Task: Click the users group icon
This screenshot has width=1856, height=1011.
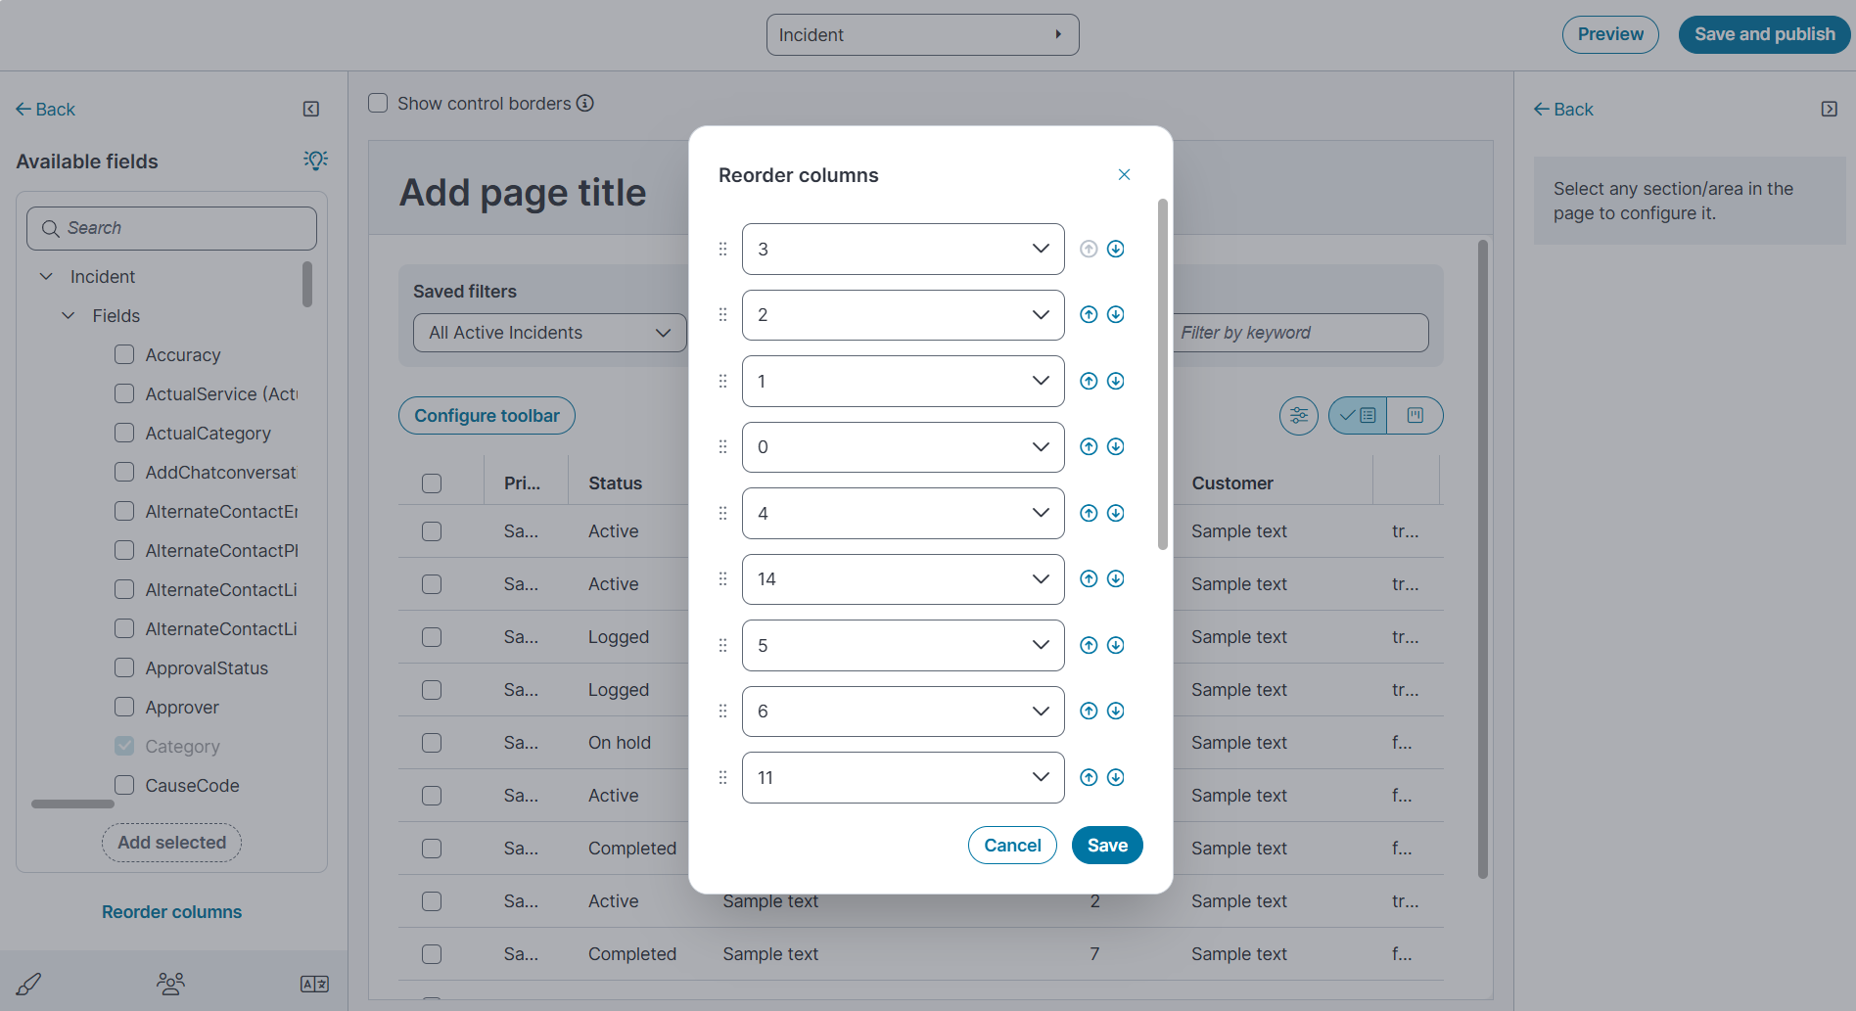Action: [x=171, y=984]
